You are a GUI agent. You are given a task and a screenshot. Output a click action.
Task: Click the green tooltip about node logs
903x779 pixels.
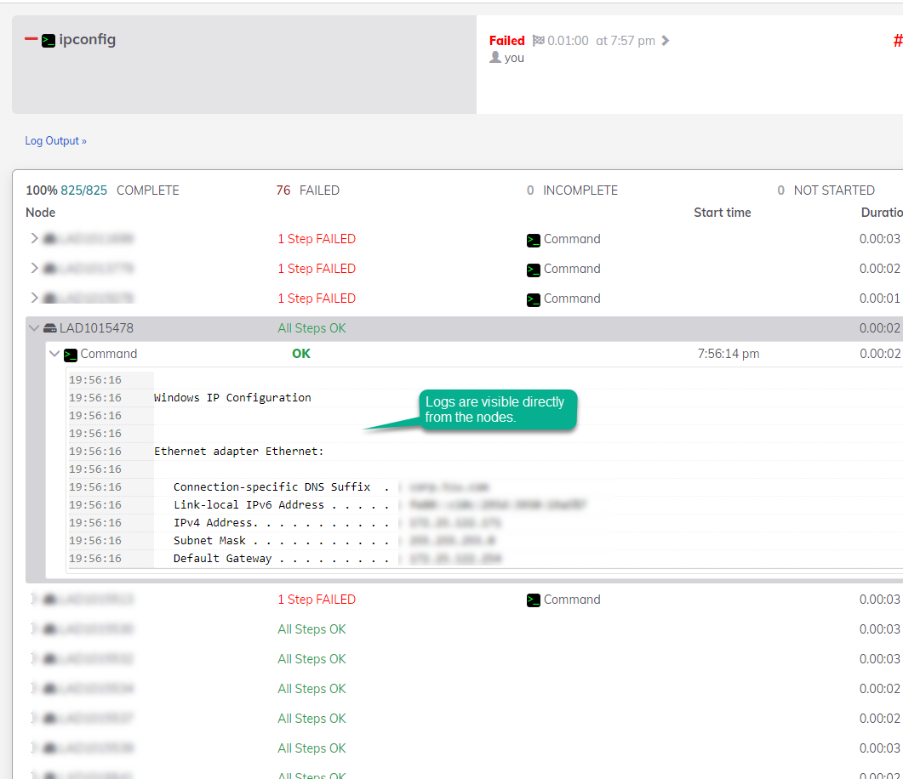coord(497,409)
